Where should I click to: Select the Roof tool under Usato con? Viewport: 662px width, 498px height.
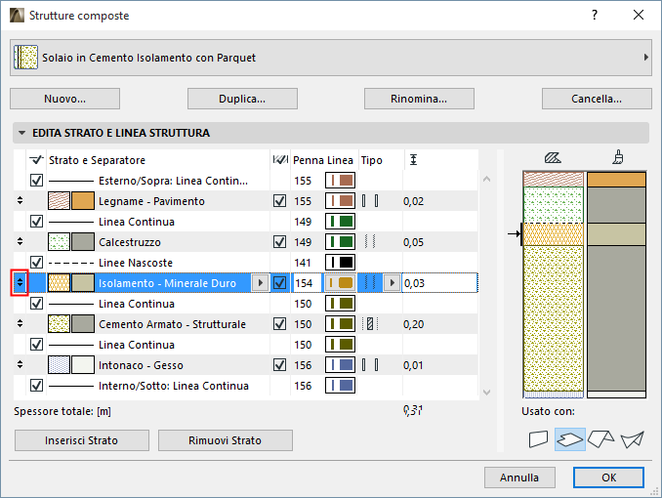pos(600,440)
